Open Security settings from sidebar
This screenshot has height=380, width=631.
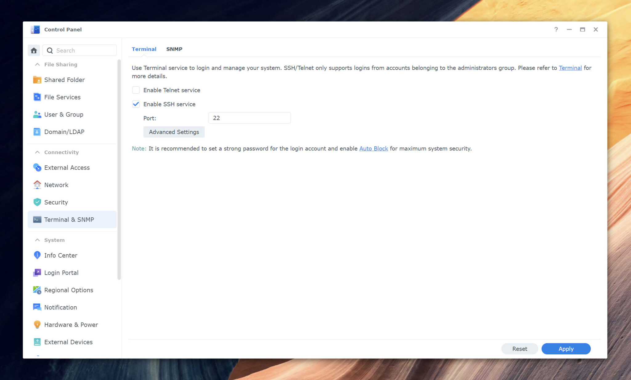coord(56,202)
